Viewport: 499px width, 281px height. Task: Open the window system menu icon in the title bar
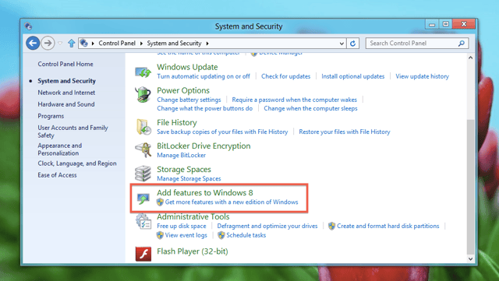tap(28, 26)
